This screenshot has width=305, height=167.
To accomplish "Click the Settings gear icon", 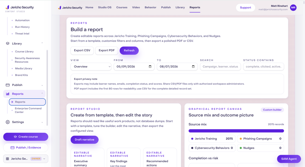I will click(8, 122).
